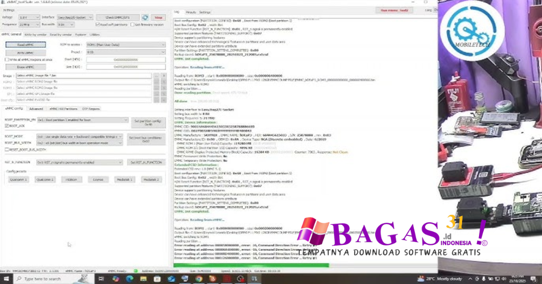The width and height of the screenshot is (542, 284).
Task: Open the Voltage dropdown
Action: [29, 17]
